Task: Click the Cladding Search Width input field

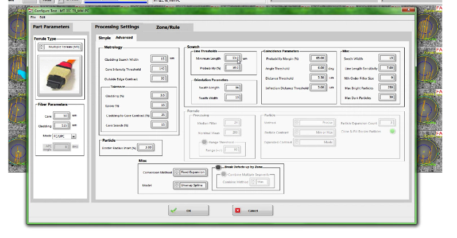Action: click(x=159, y=59)
